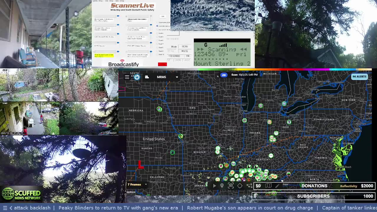The width and height of the screenshot is (377, 212).
Task: Click the FM button beside frequency
Action: [x=188, y=56]
